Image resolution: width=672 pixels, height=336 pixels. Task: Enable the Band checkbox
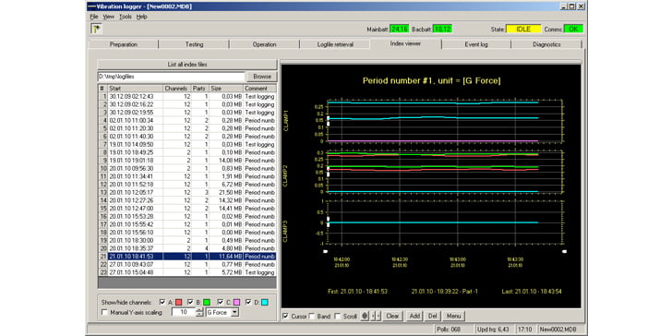pos(312,317)
